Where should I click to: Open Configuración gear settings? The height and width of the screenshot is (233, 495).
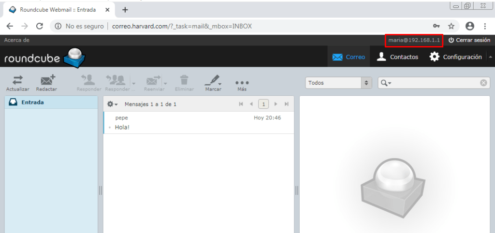(456, 57)
